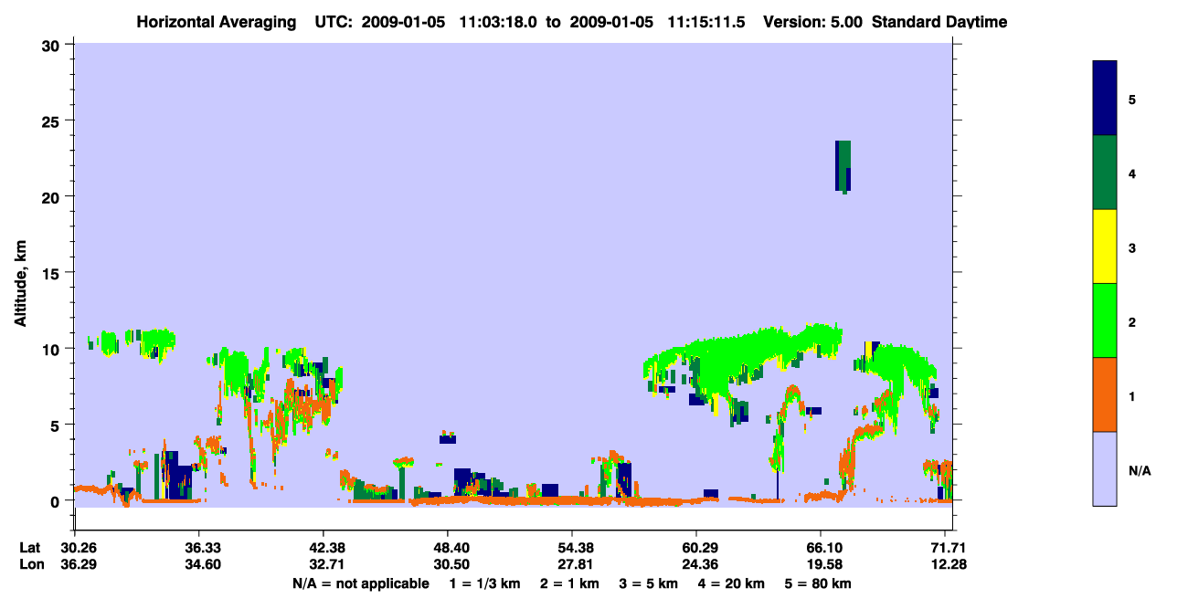
Task: Click the dark green level 4 color swatch
Action: pos(1105,173)
